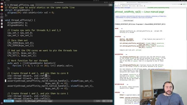
Task: Open the browser extensions icon
Action: [178, 4]
